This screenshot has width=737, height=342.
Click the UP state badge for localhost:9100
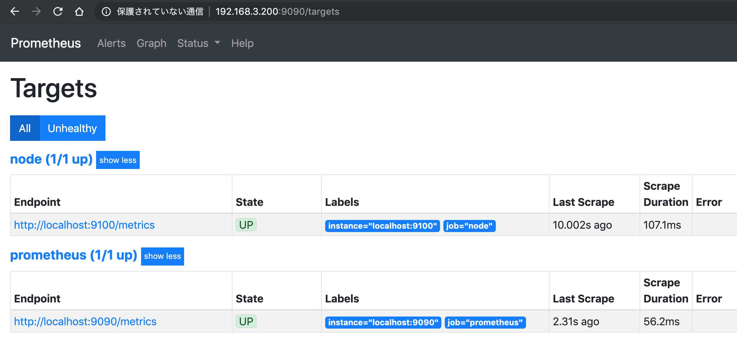tap(246, 225)
